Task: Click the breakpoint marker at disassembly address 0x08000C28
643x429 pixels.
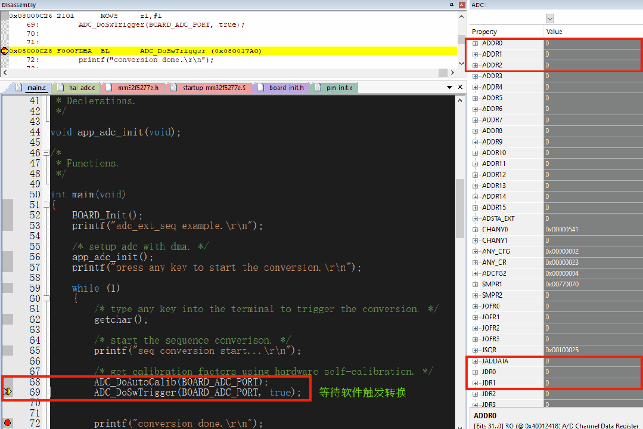Action: (5, 51)
